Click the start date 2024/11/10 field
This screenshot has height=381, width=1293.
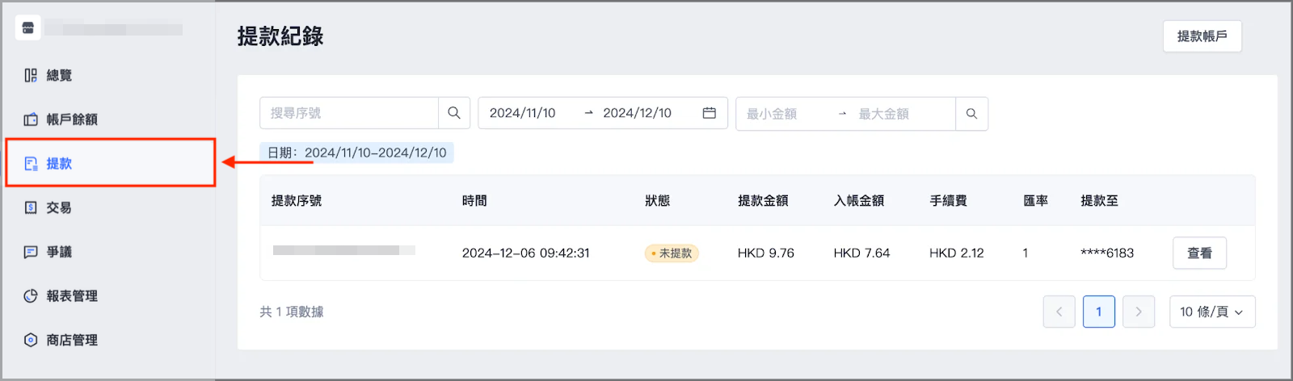tap(523, 113)
